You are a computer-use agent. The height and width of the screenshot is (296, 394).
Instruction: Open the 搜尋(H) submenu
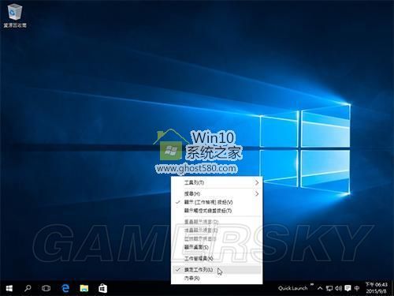click(217, 193)
